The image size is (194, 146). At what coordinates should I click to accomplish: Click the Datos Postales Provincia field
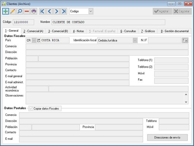pos(119,127)
